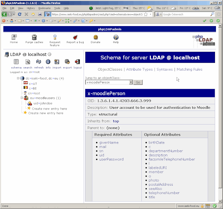Screen dimensions: 223x209
Task: Collapse the dc=iseki-food,dc=eu tree node
Action: coord(18,78)
